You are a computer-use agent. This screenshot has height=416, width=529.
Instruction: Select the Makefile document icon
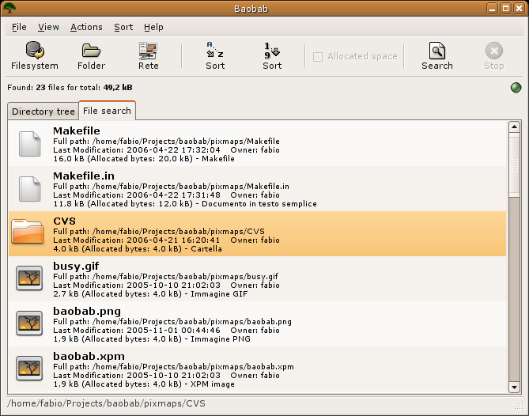click(30, 144)
